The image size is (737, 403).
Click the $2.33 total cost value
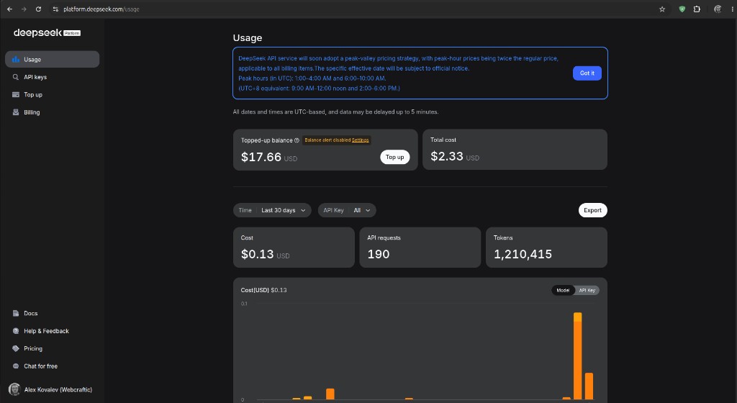pos(447,156)
